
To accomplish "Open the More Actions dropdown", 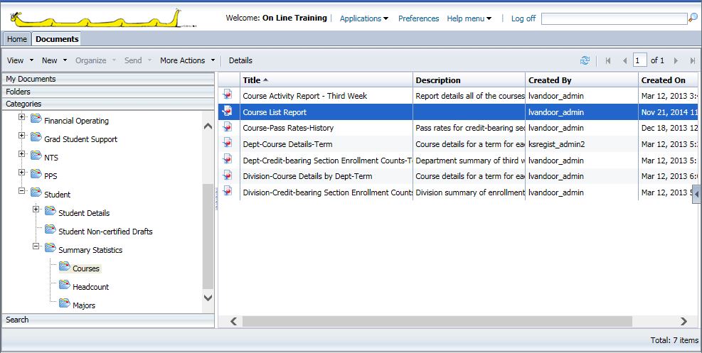I will click(188, 60).
